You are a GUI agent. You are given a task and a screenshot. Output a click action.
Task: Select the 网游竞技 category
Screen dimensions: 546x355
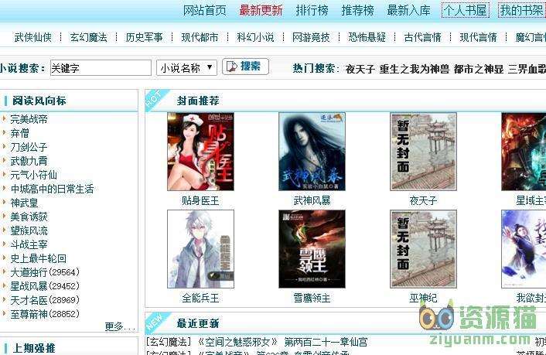point(311,37)
